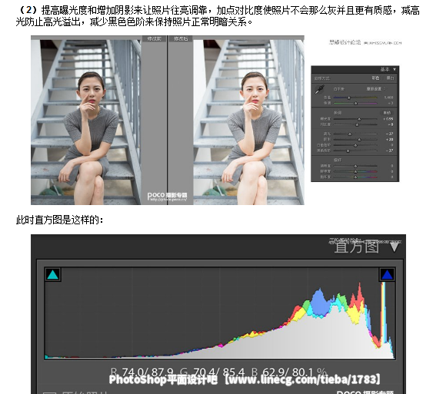Viewport: 423px width, 394px height.
Task: Toggle the shadow clipping triangle in histogram
Action: click(x=52, y=274)
